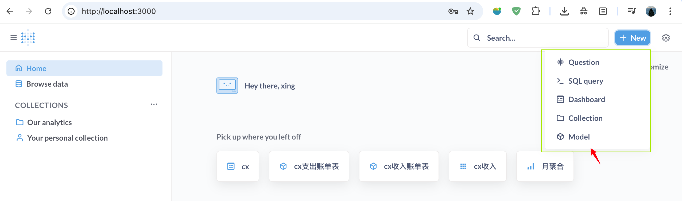The image size is (682, 201).
Task: Toggle the sidebar with hamburger icon
Action: click(13, 38)
